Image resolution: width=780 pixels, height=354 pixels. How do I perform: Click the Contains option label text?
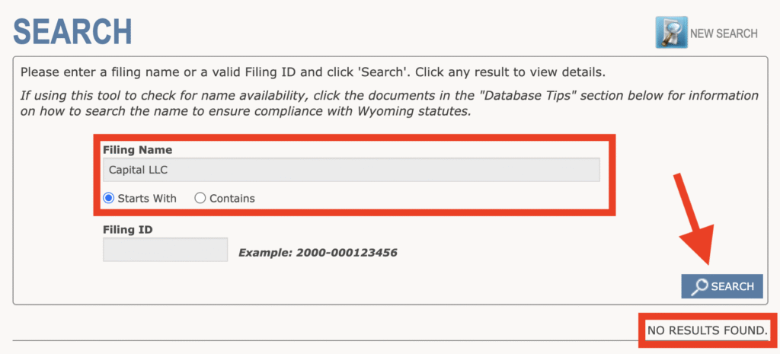tap(232, 198)
